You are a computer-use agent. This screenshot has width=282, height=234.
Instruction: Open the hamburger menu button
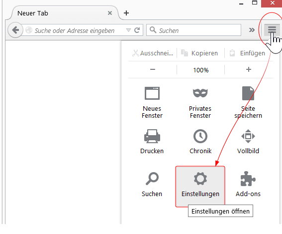(x=272, y=30)
